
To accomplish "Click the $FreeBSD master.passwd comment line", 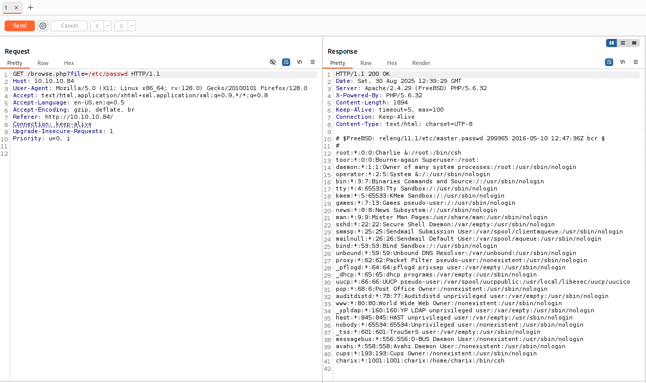I will click(470, 138).
